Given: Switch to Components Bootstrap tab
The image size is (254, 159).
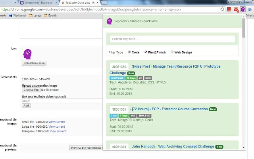Looking at the screenshot, I should point(38,3).
